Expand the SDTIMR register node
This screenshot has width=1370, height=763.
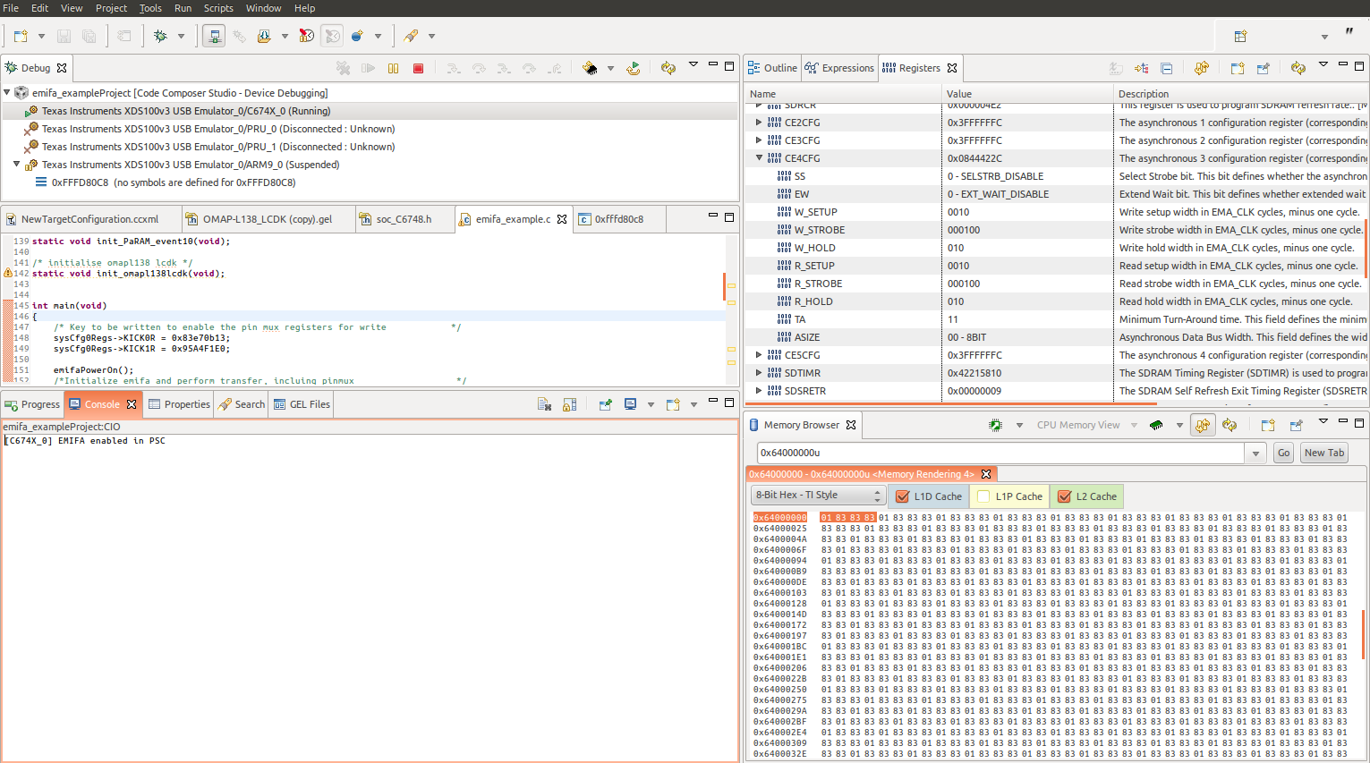[759, 373]
